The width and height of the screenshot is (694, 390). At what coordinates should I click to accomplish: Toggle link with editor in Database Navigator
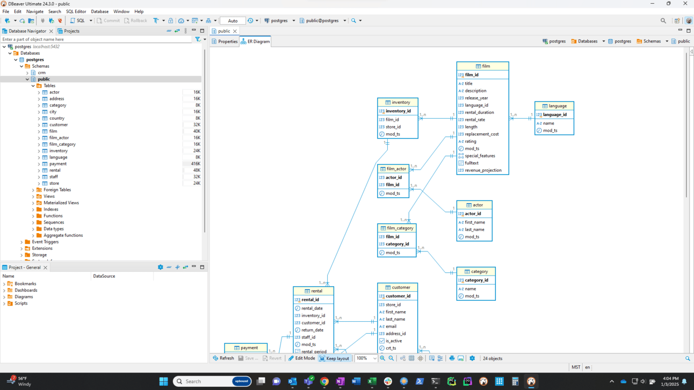click(x=177, y=31)
